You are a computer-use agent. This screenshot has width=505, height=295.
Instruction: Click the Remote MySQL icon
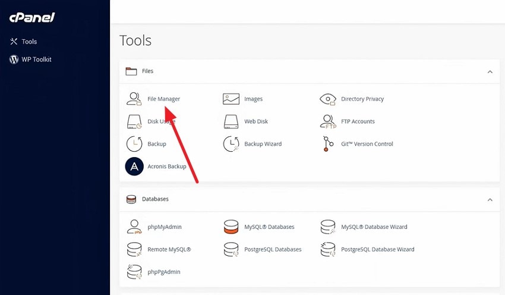pos(134,249)
